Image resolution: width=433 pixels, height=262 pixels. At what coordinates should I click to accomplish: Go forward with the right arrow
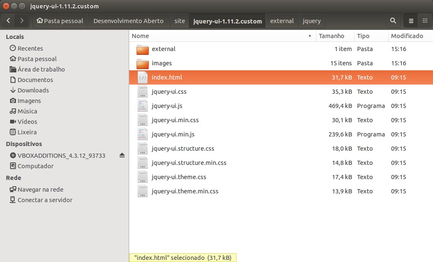pos(22,21)
